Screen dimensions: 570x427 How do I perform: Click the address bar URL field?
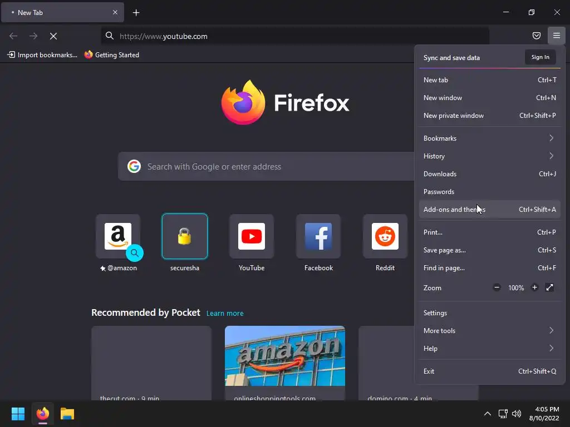[x=295, y=36]
